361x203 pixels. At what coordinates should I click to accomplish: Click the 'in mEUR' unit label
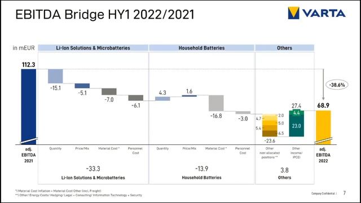[24, 48]
